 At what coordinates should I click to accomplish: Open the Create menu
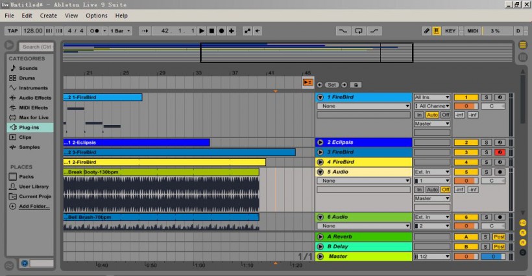coord(48,15)
